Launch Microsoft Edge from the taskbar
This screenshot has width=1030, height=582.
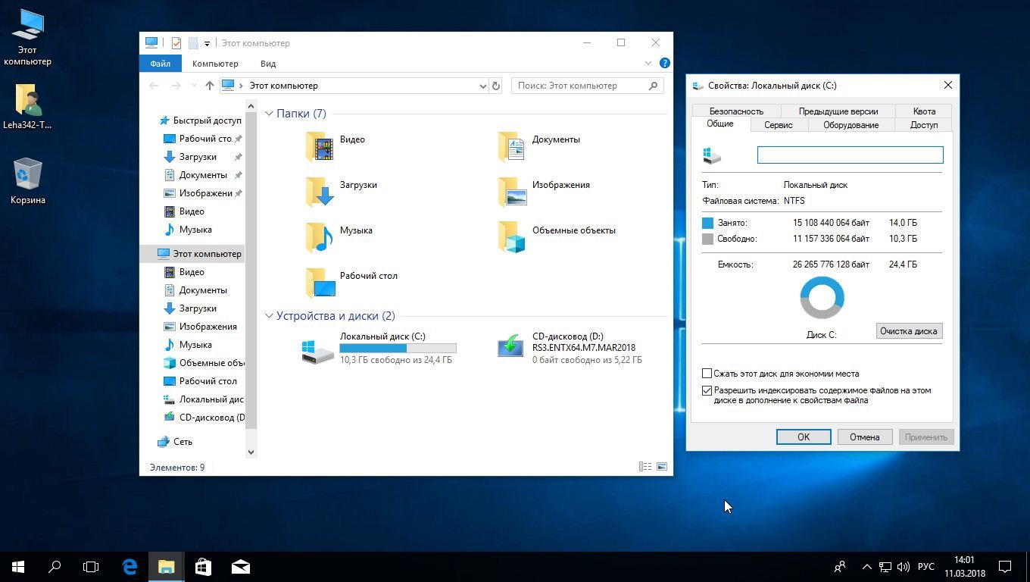click(130, 566)
